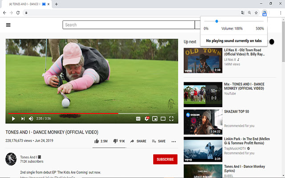Click the Lil Nas X channel name
Viewport: 285px width, 178px height.
(230, 60)
